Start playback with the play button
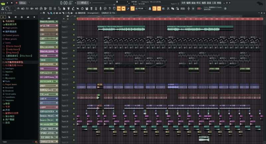The width and height of the screenshot is (266, 144). pos(7,3)
